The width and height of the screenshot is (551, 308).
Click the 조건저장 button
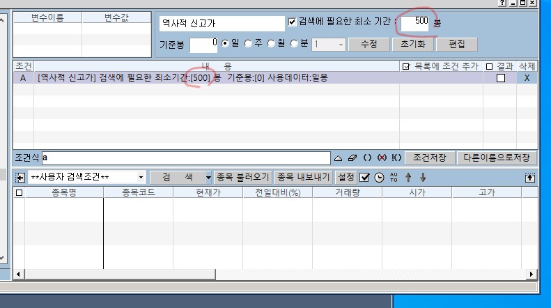(430, 158)
